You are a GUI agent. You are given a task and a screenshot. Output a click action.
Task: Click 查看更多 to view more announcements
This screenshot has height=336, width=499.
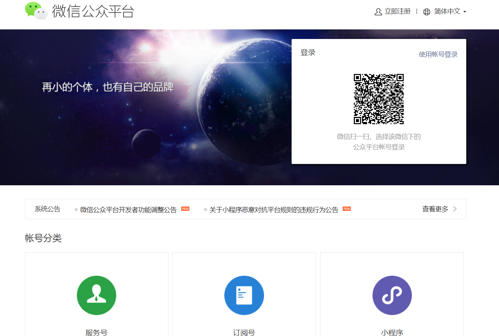pyautogui.click(x=435, y=209)
